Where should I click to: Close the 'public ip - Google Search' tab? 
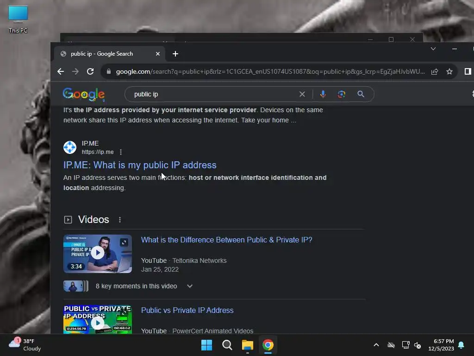coord(158,54)
